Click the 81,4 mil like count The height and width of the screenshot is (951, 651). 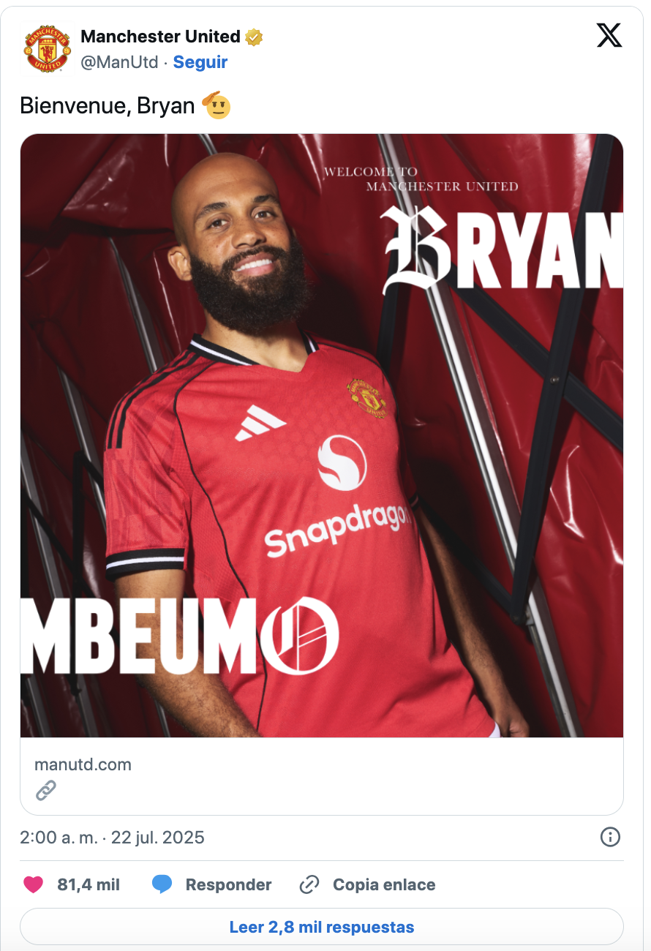click(x=89, y=884)
